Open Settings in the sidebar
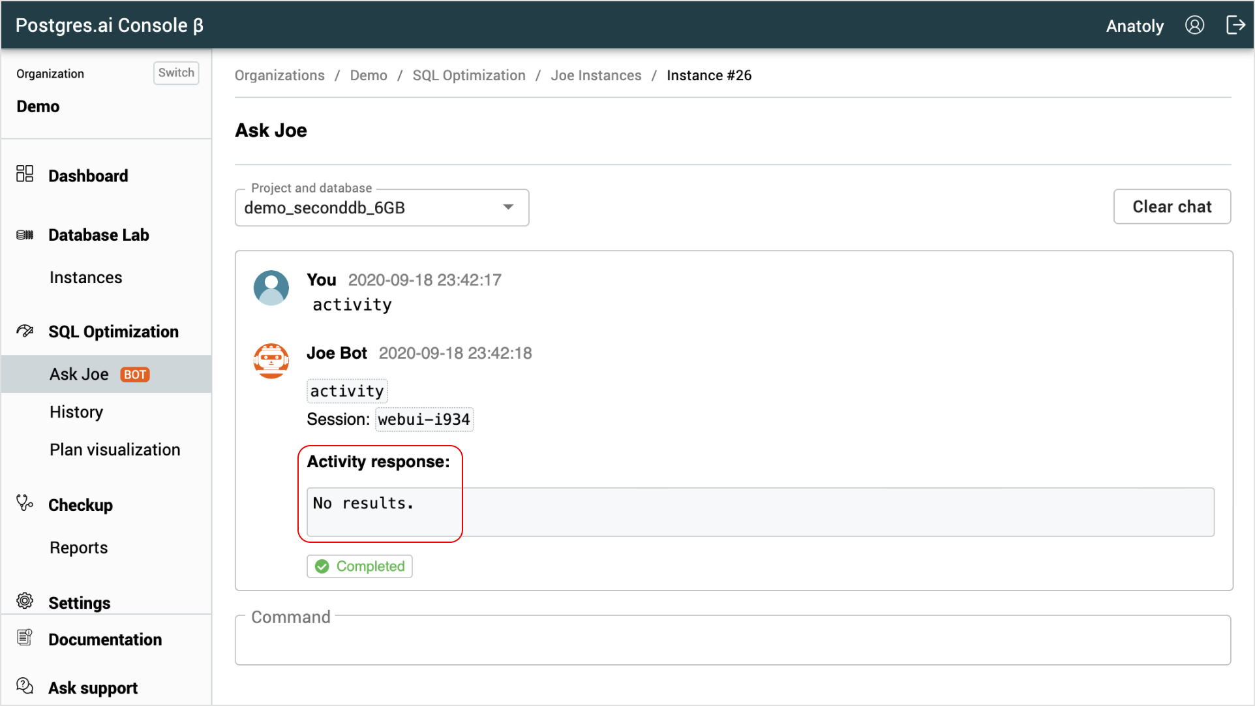 [80, 602]
